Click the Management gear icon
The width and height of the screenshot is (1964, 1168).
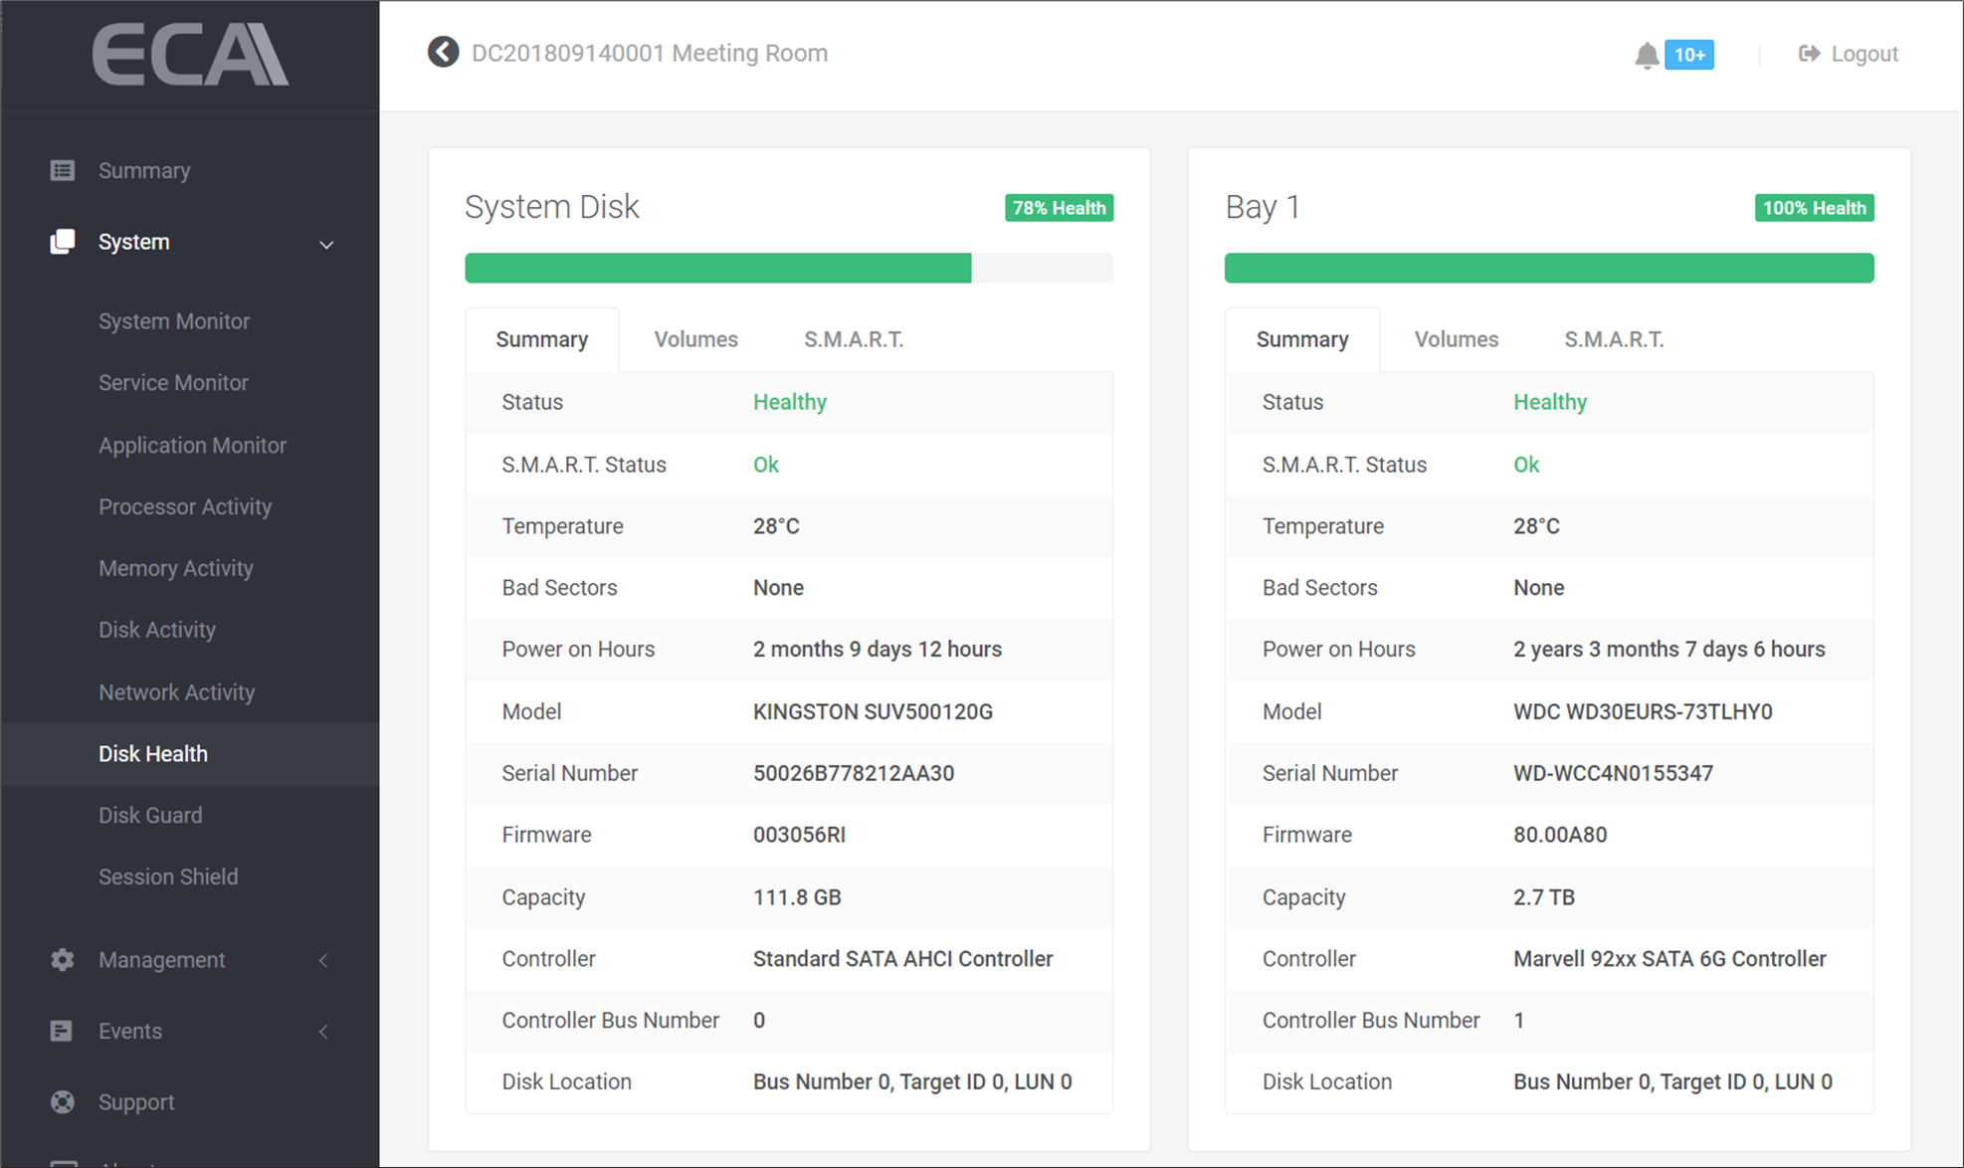(x=63, y=960)
